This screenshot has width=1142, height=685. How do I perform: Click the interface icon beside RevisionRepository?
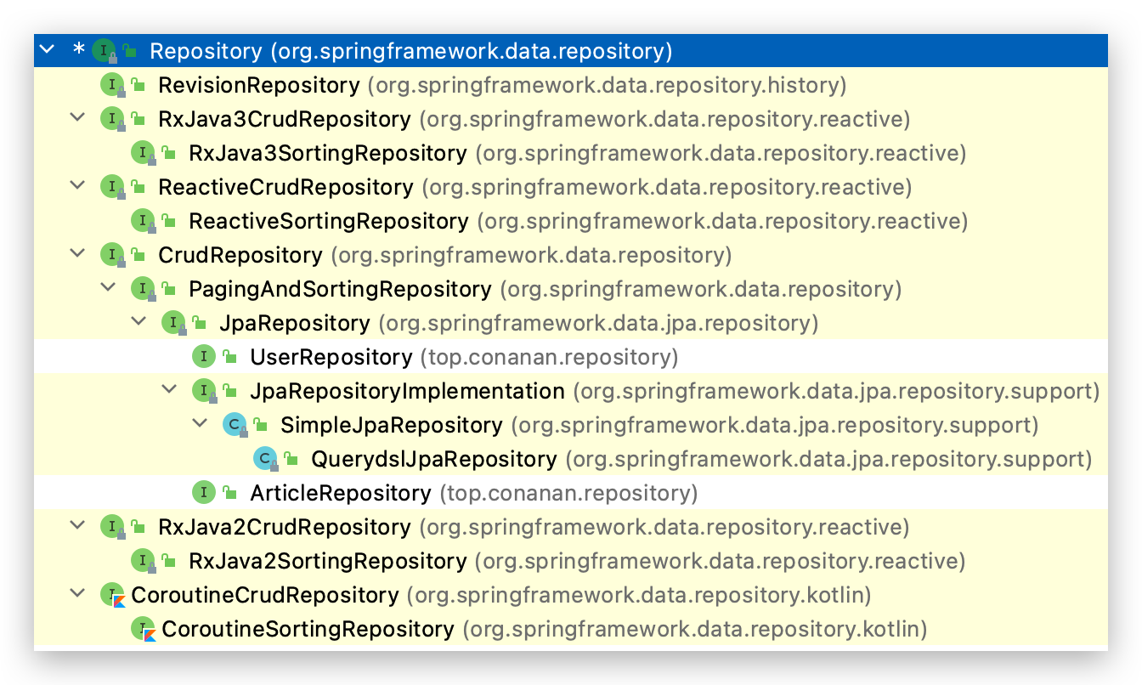(x=111, y=85)
